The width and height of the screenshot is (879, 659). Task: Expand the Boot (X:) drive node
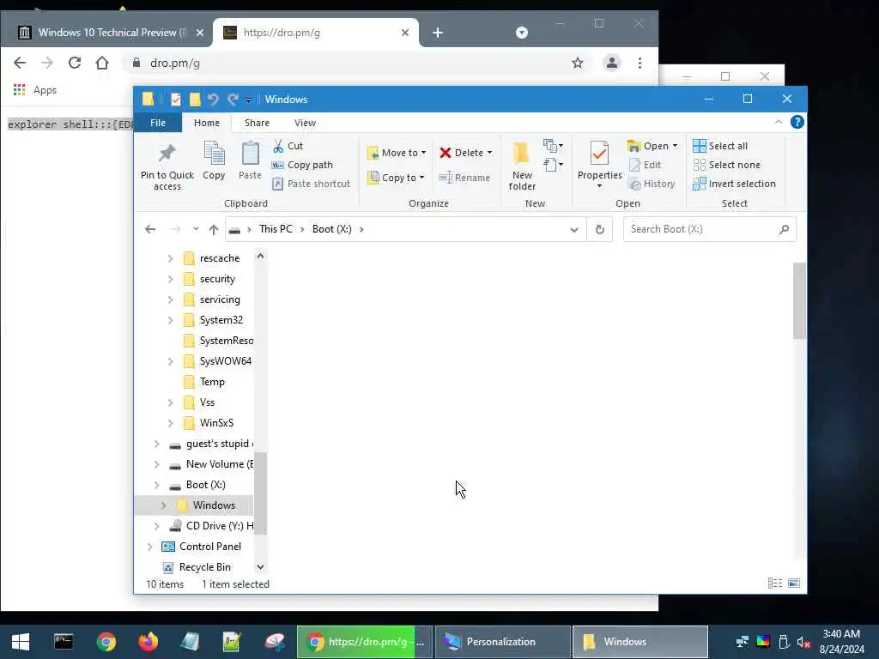point(157,485)
